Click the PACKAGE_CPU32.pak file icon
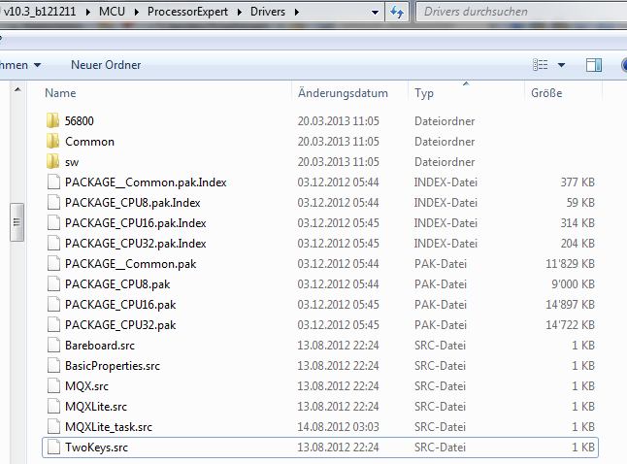 pos(53,325)
